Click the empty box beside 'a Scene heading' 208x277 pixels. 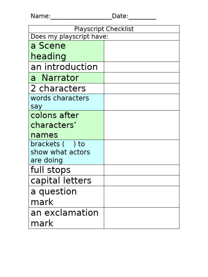point(141,51)
